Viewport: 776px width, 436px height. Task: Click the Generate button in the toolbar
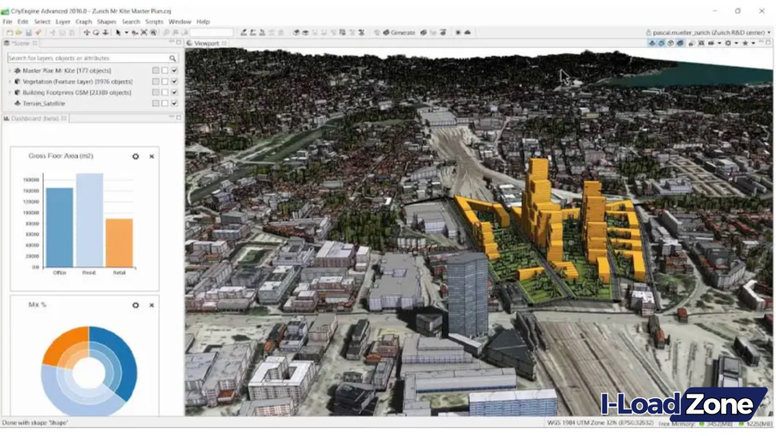[399, 33]
